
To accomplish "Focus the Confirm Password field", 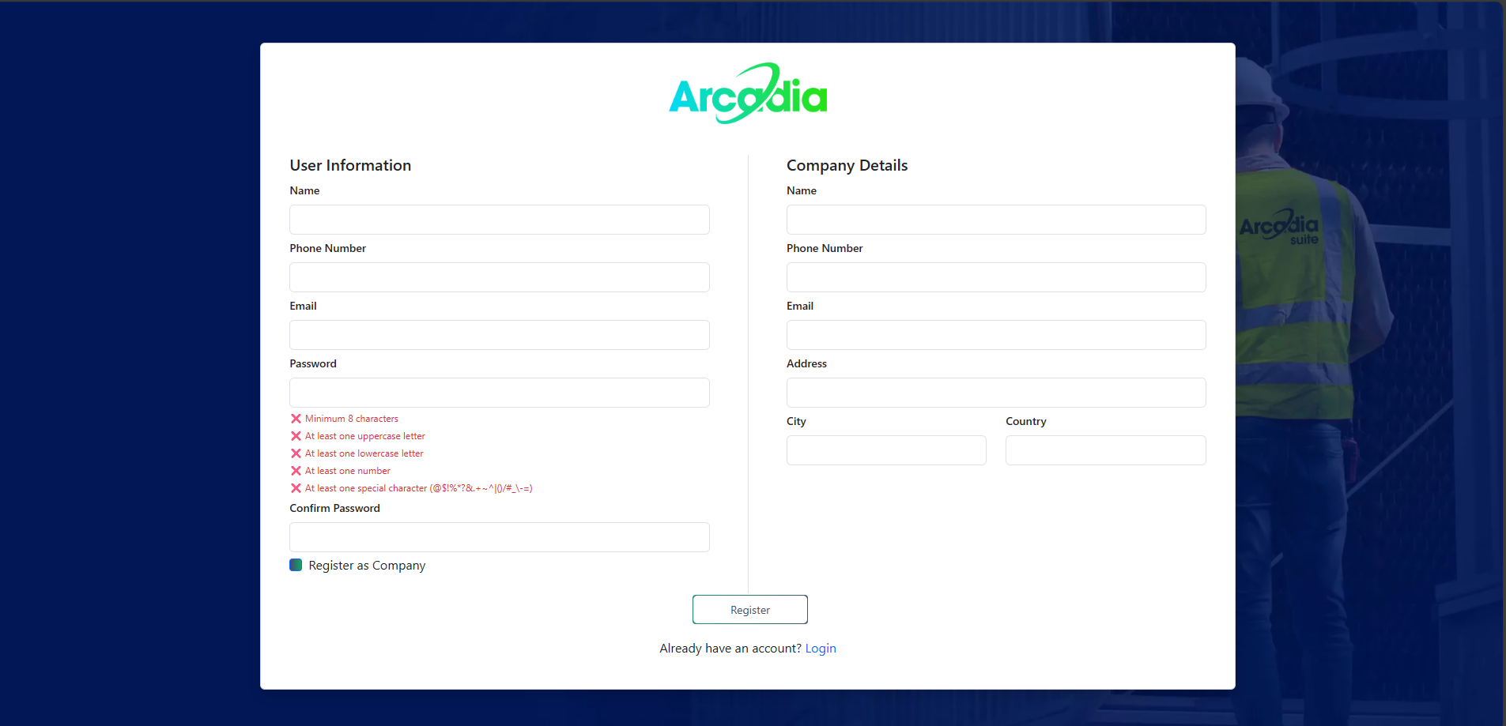I will (499, 537).
